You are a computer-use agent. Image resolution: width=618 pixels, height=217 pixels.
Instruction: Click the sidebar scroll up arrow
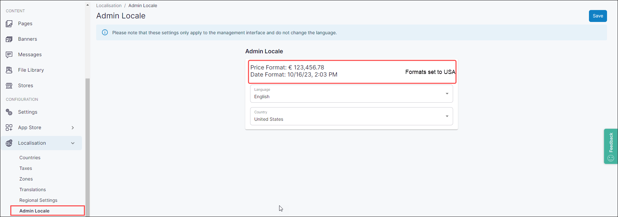click(x=87, y=5)
